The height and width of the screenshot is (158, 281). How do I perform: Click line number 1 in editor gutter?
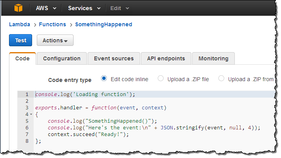(27, 94)
